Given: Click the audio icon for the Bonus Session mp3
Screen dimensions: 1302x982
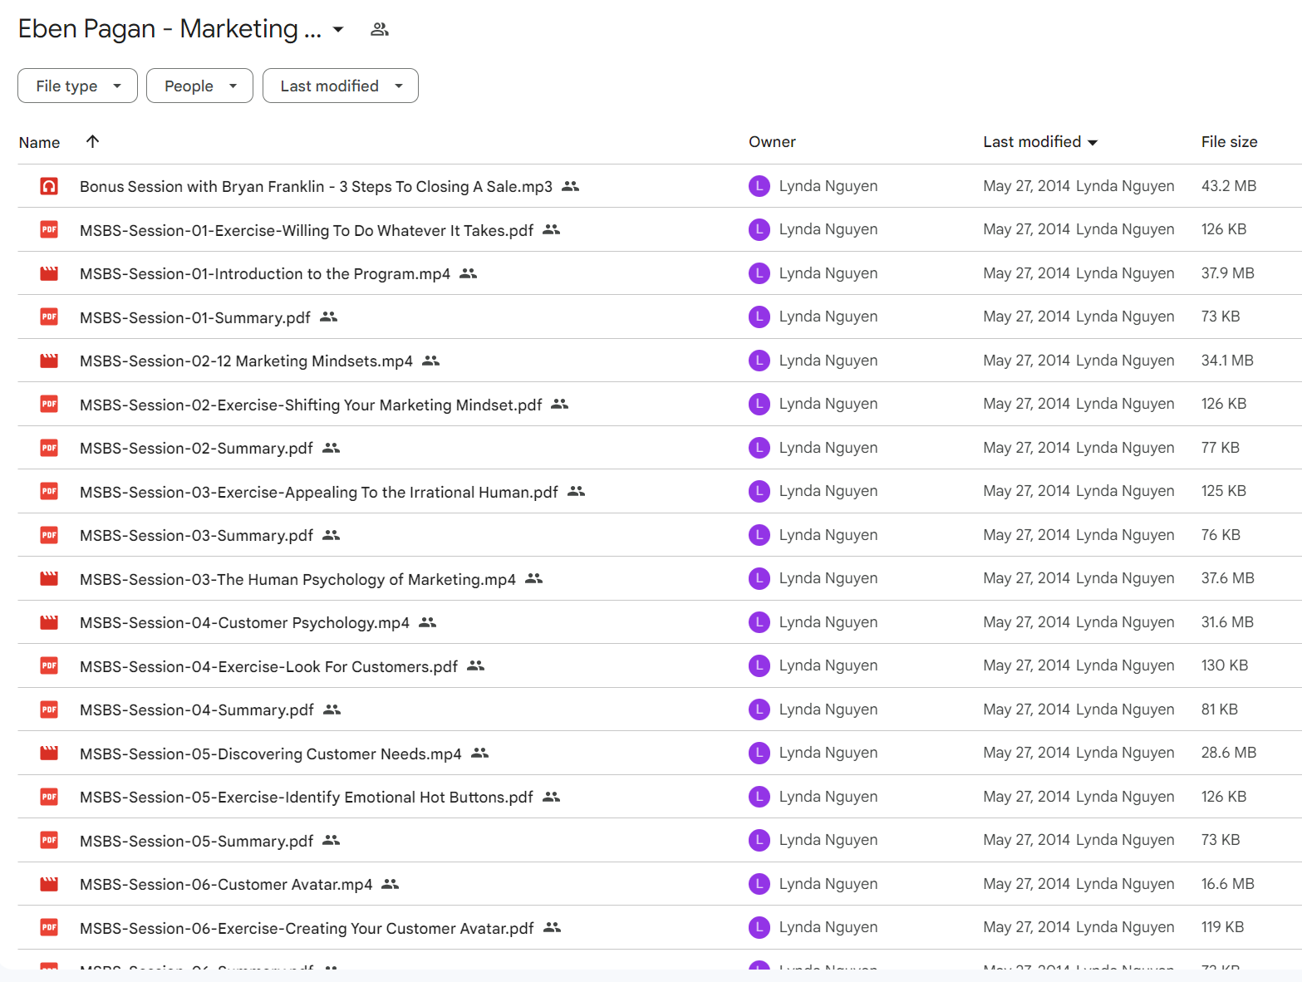Looking at the screenshot, I should pos(49,186).
